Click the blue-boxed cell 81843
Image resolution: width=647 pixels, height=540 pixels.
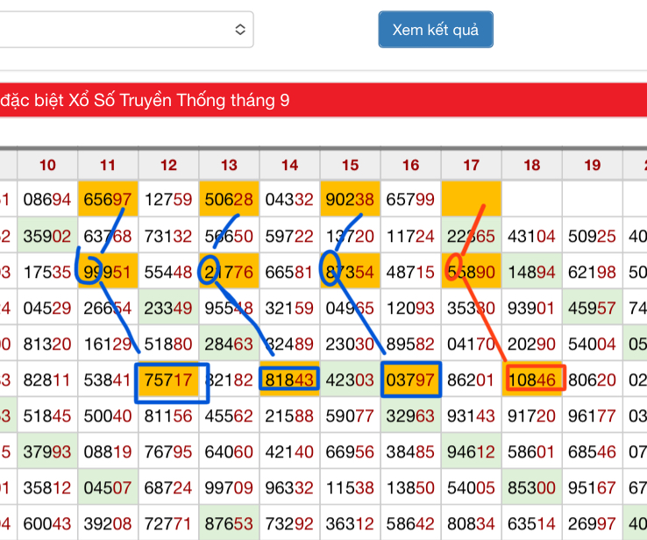coord(290,380)
